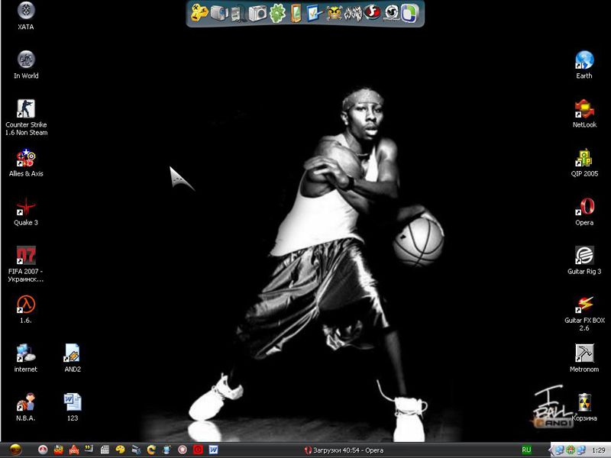Launch the Quake 3 desktop icon
611x458 pixels.
pos(26,207)
